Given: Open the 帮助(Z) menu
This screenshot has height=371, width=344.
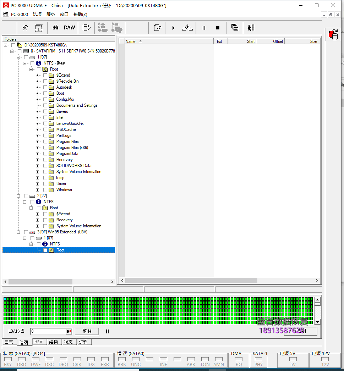Looking at the screenshot, I should (x=80, y=15).
